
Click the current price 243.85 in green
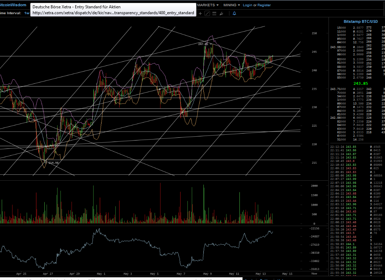360,83
